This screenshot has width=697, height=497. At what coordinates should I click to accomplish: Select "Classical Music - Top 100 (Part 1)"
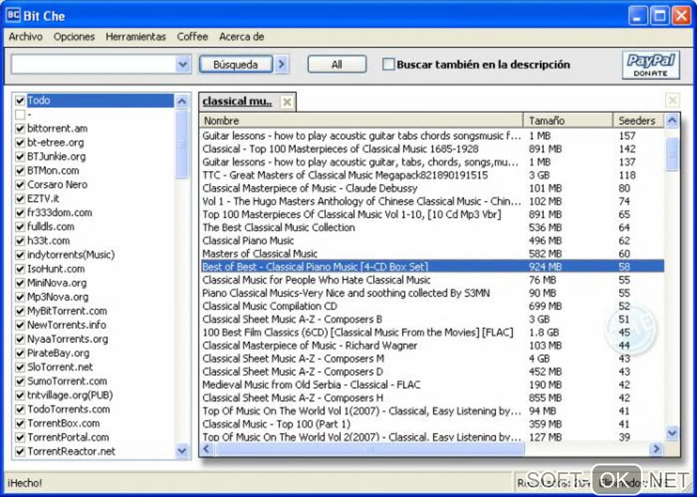pyautogui.click(x=432, y=424)
